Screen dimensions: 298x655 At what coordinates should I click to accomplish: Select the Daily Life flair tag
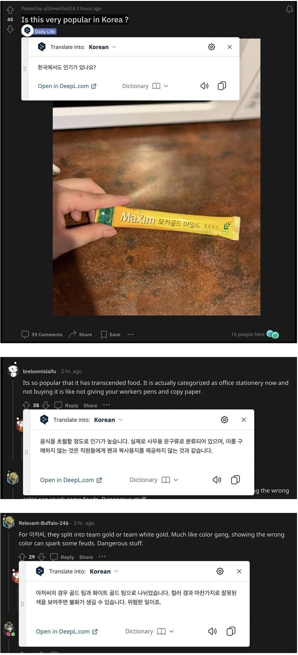coord(45,32)
